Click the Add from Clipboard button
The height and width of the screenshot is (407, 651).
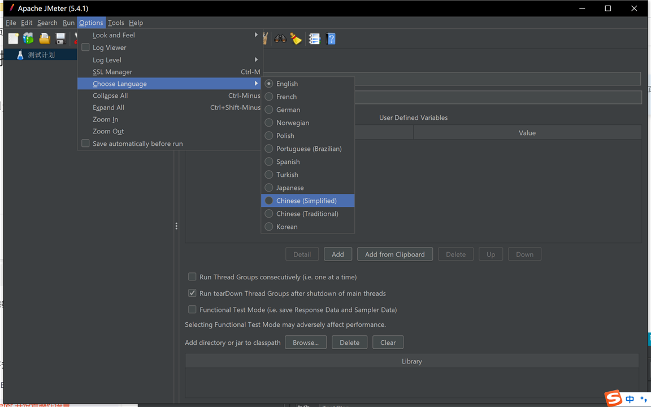pos(394,254)
